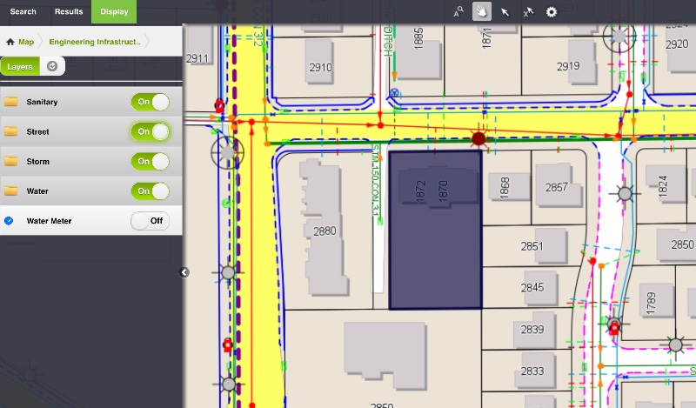Activate the hand pan tool

[x=482, y=11]
